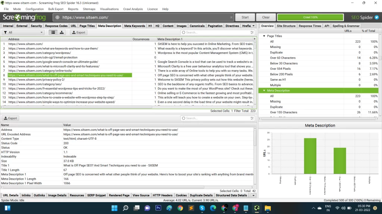Open Microsoft Edge from taskbar
The height and width of the screenshot is (214, 382).
[x=213, y=208]
